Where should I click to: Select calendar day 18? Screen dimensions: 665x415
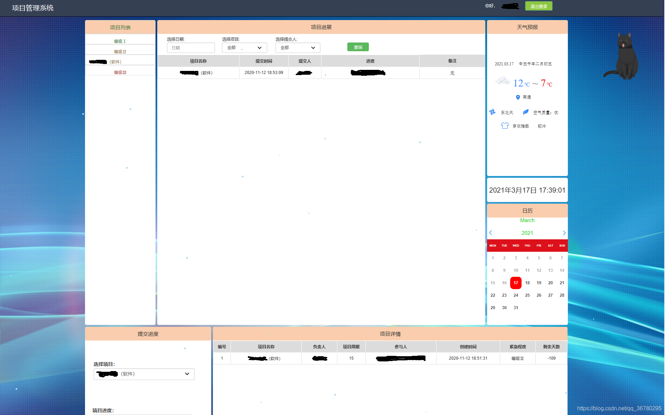point(527,283)
